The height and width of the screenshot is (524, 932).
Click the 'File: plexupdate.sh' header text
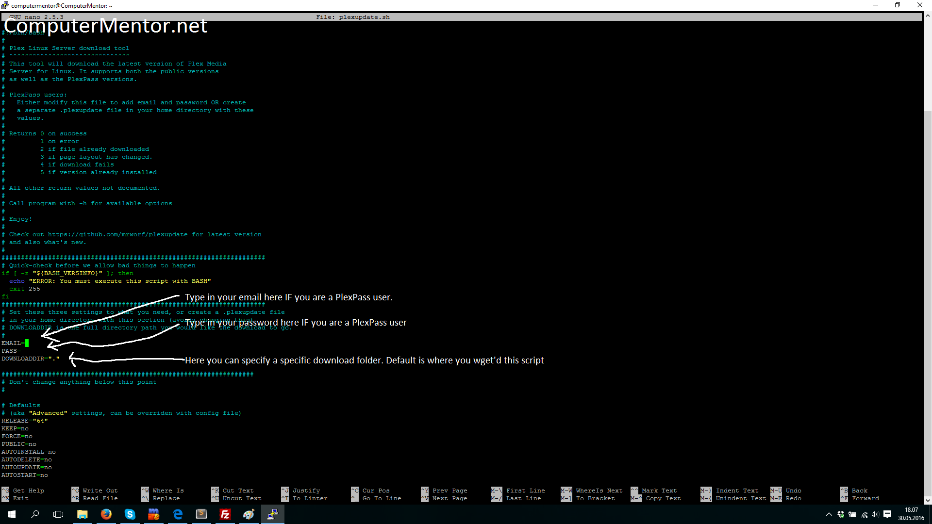pos(353,17)
